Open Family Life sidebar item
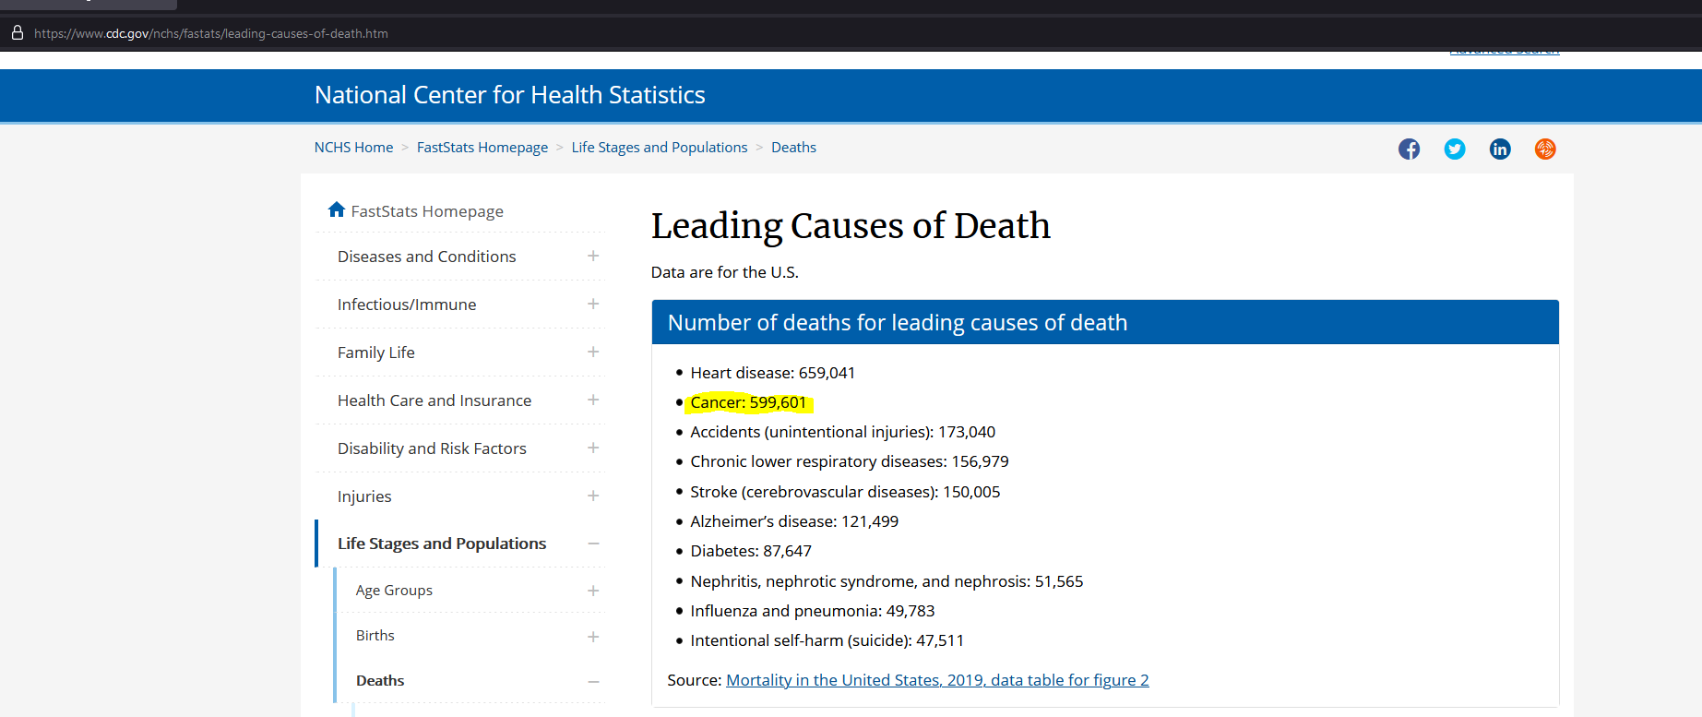Screen dimensions: 1702x717 click(x=376, y=353)
